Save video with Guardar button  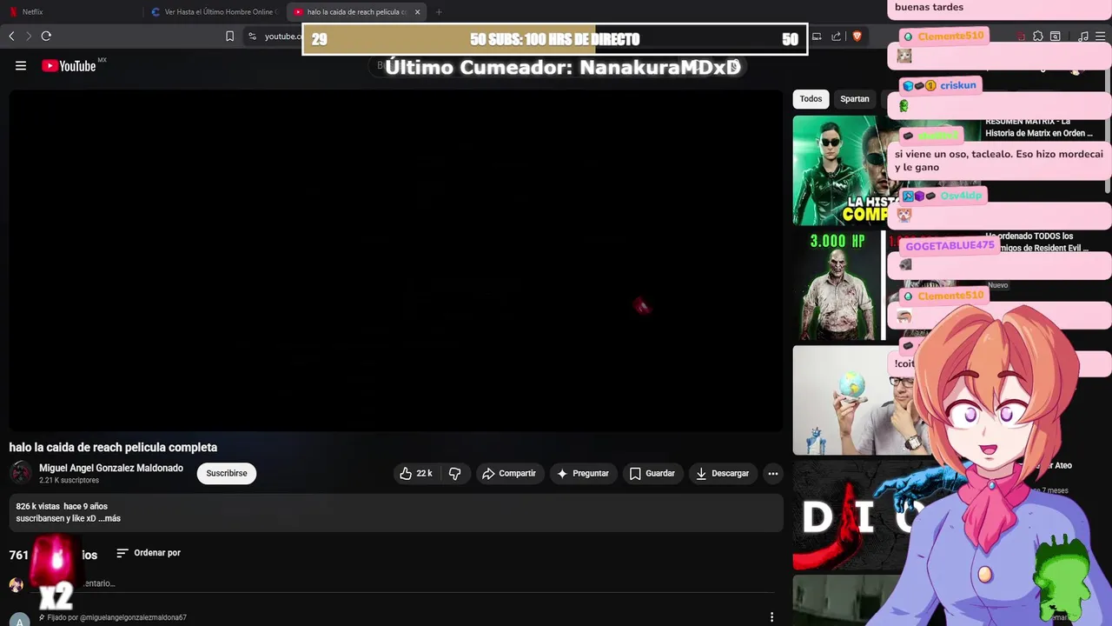coord(652,473)
